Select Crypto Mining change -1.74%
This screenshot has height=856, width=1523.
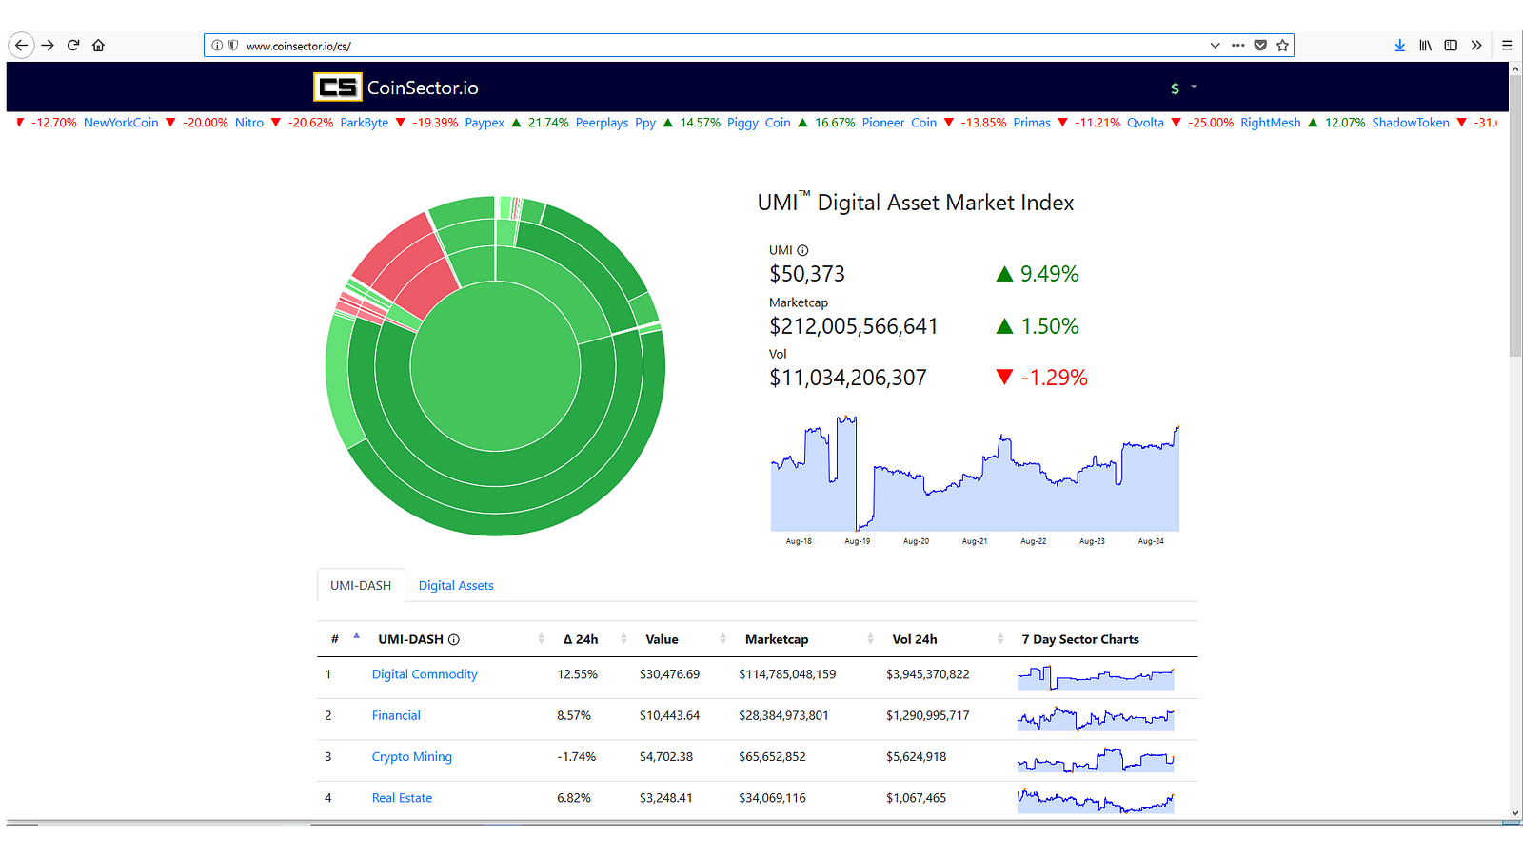577,757
